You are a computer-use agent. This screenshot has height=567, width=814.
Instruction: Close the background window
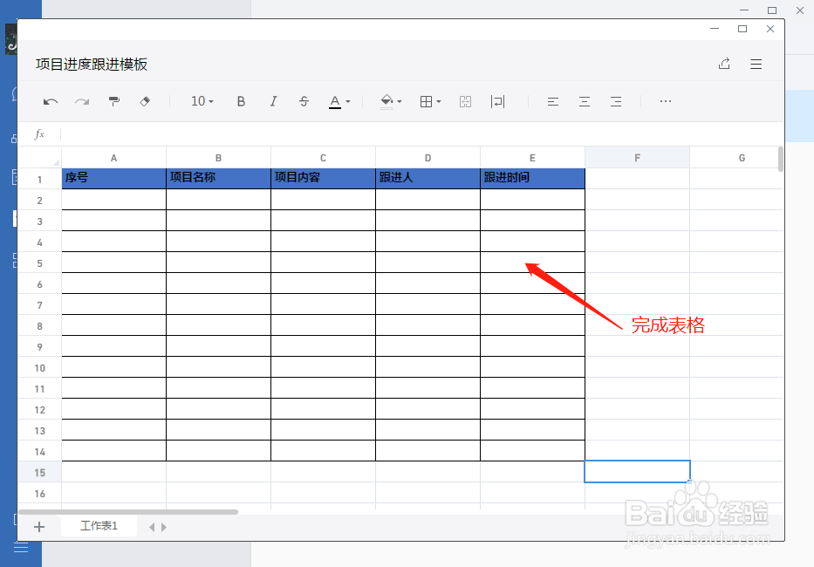point(800,10)
